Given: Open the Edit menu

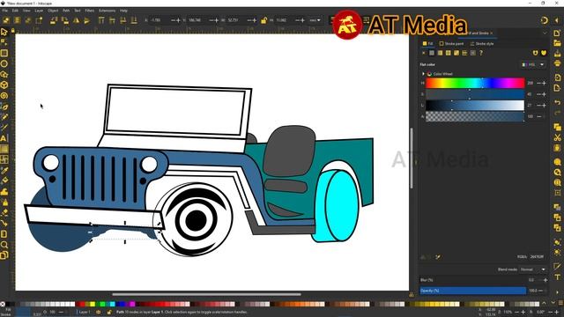Looking at the screenshot, I should coord(15,11).
